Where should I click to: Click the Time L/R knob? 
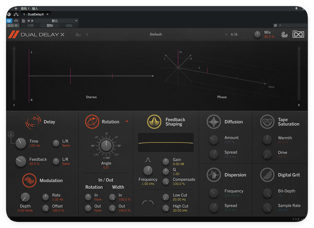tap(56, 143)
